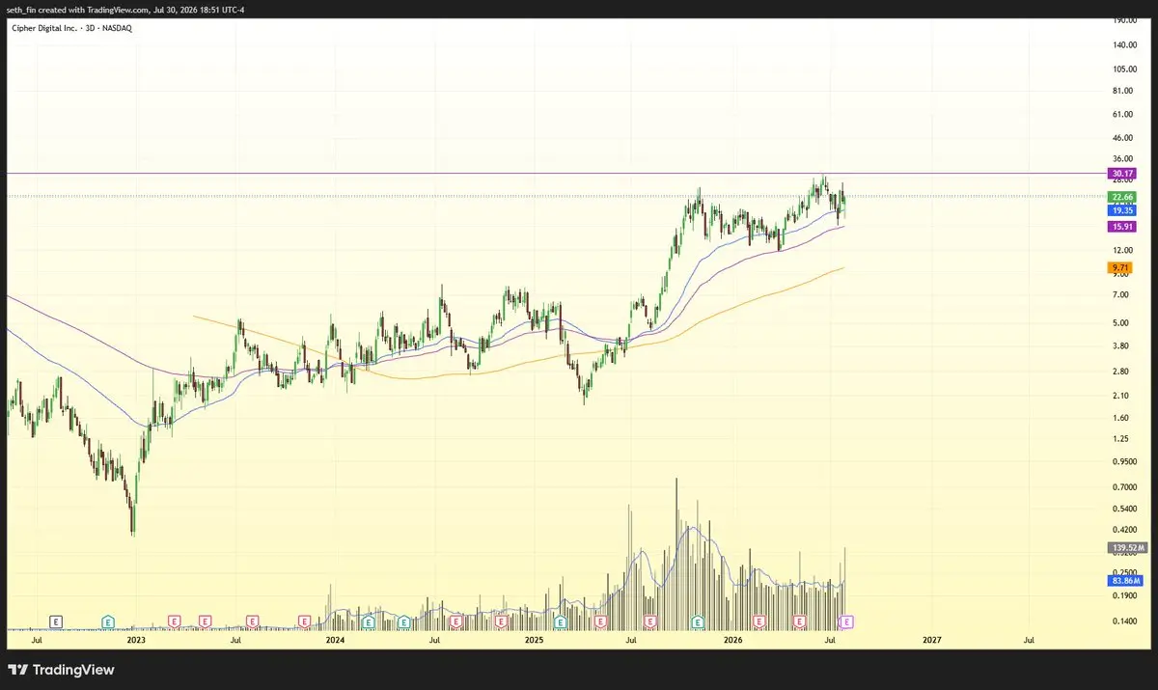Click the 0.7000 price axis label
1158x690 pixels.
tap(1123, 487)
